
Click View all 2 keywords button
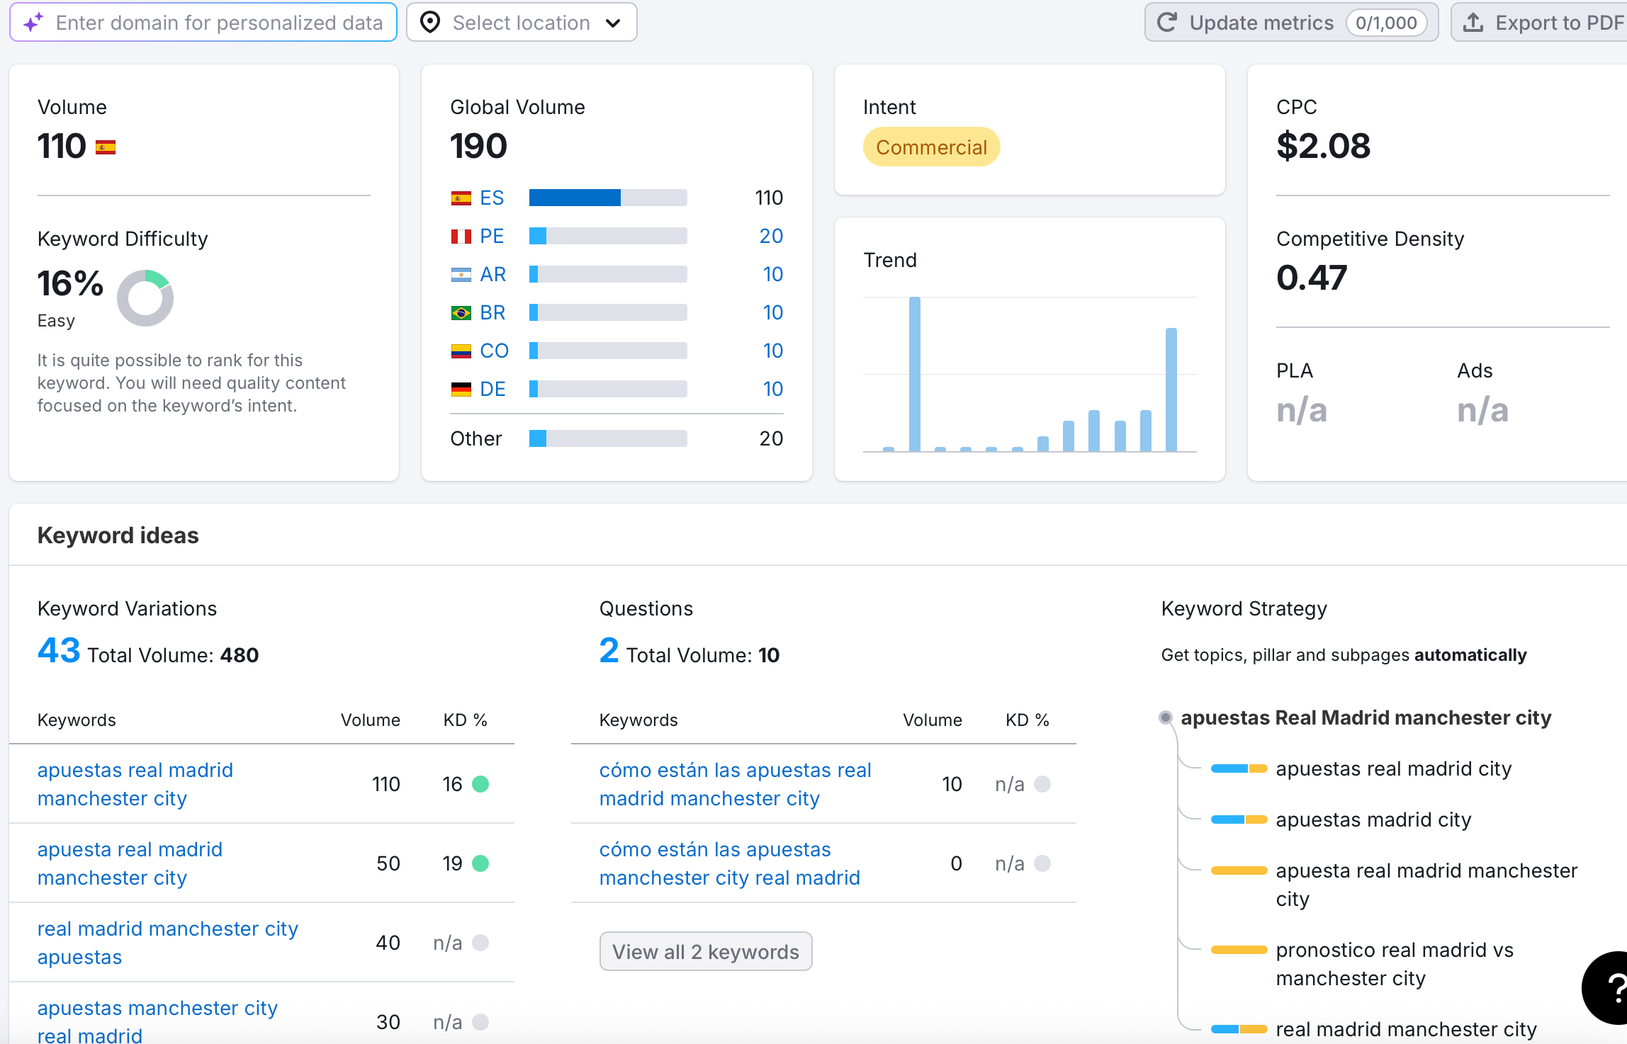pos(705,951)
